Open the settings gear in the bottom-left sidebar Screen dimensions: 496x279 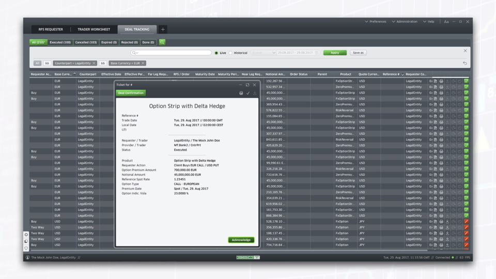coord(26,235)
